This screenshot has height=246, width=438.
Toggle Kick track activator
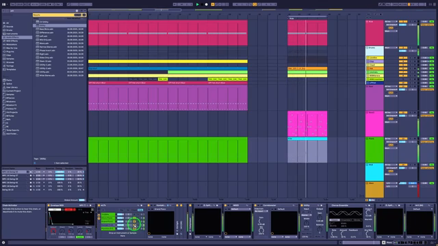403,21
